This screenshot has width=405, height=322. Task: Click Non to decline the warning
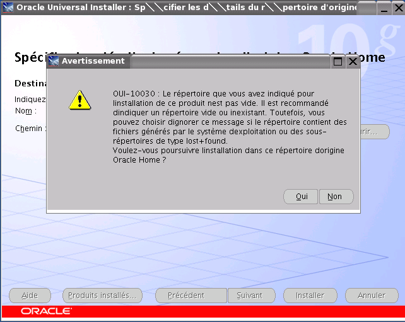pyautogui.click(x=336, y=197)
